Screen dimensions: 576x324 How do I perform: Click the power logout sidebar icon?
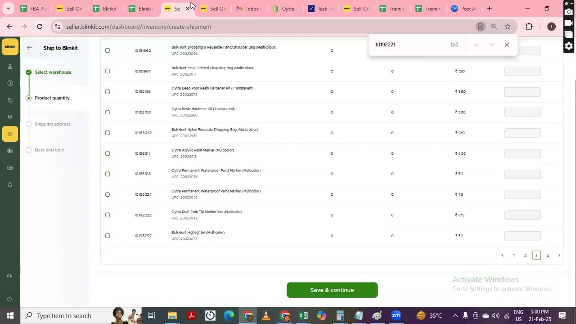pyautogui.click(x=9, y=299)
